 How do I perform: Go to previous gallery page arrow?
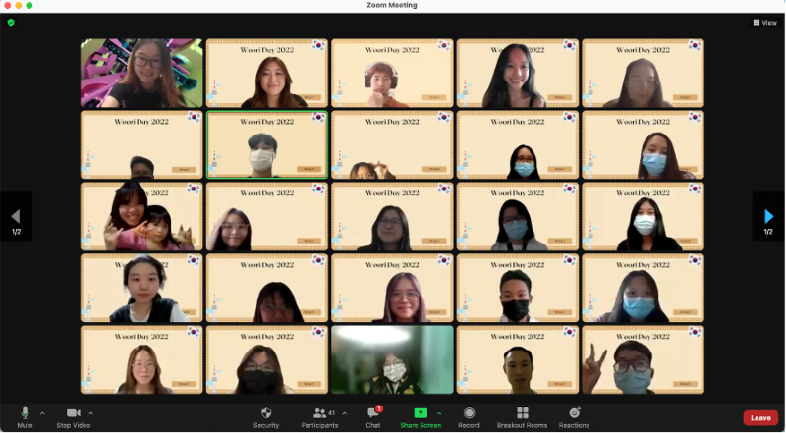click(x=16, y=216)
